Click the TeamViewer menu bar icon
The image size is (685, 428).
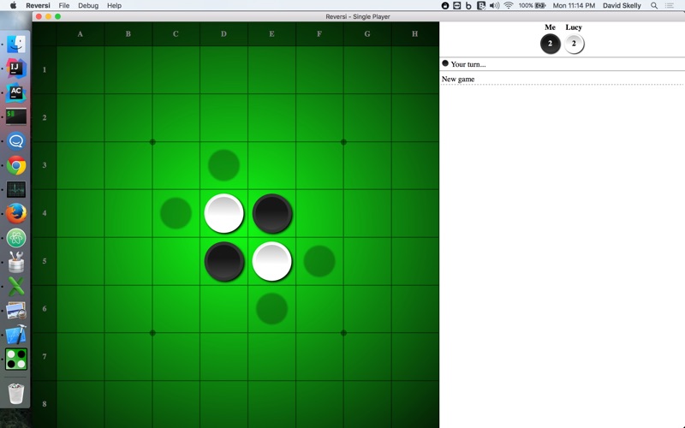tap(457, 6)
